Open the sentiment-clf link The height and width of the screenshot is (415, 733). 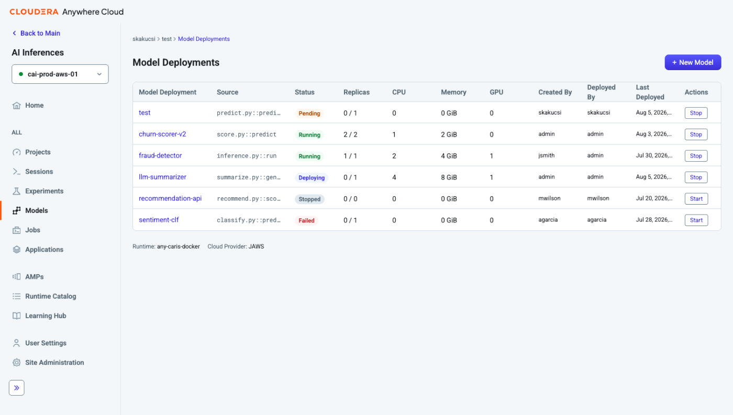pos(159,220)
